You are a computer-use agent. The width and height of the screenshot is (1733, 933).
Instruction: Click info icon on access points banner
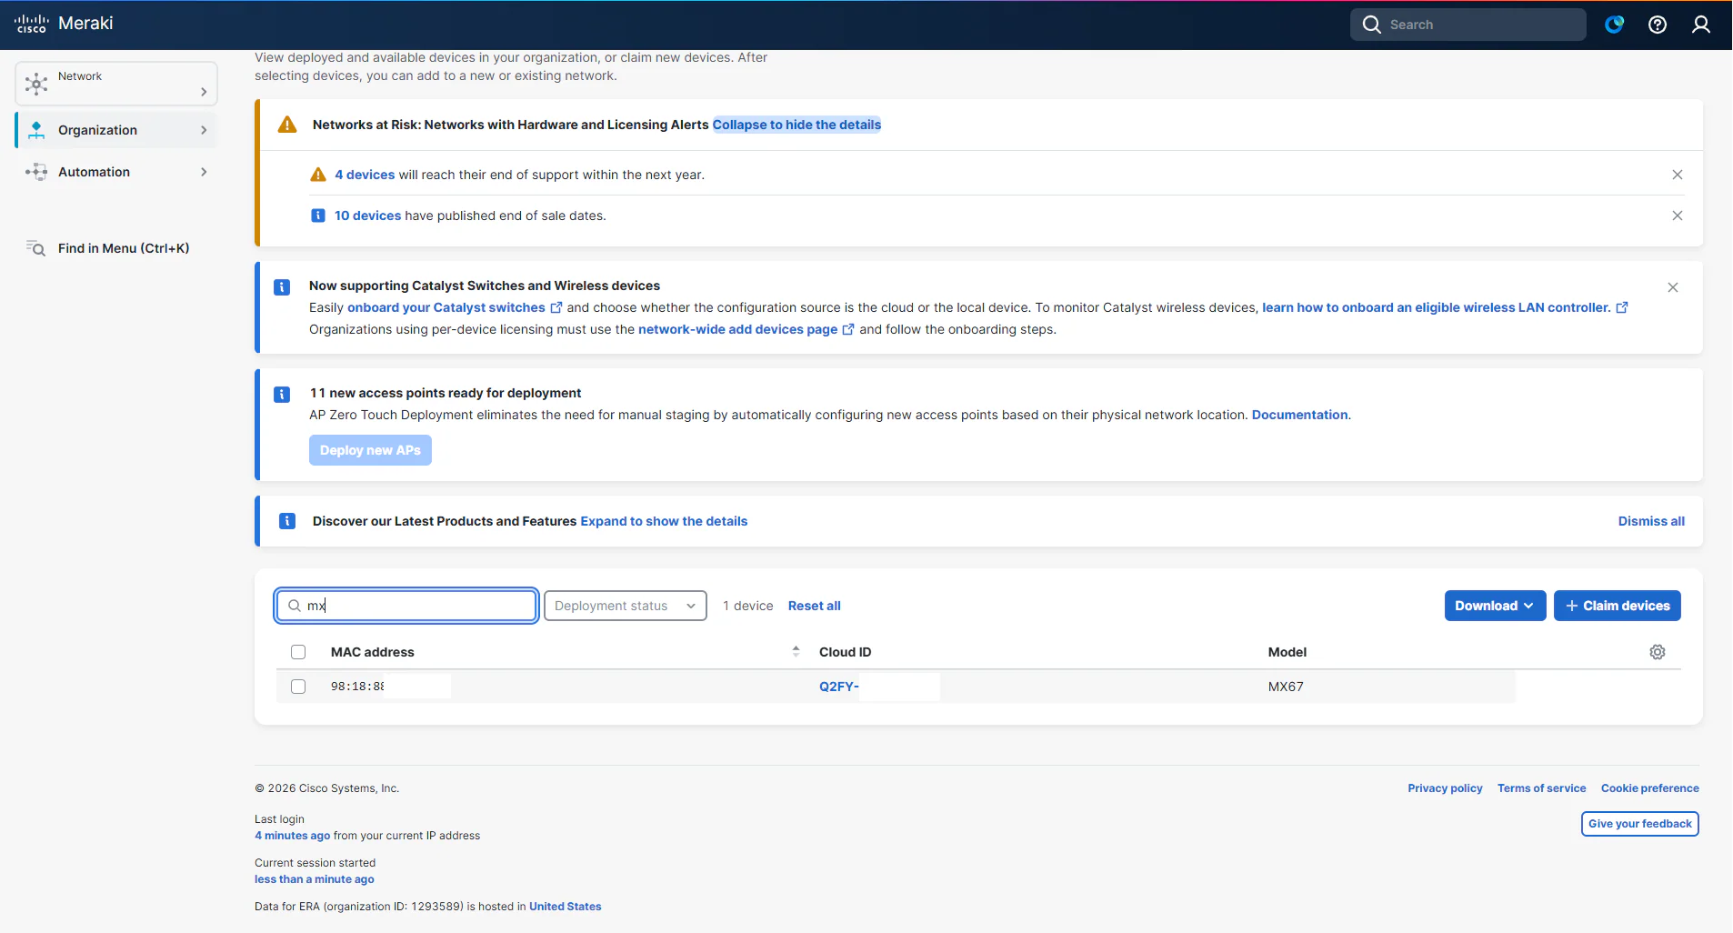(x=282, y=395)
